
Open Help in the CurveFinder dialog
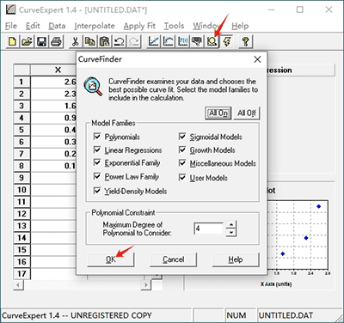(236, 259)
